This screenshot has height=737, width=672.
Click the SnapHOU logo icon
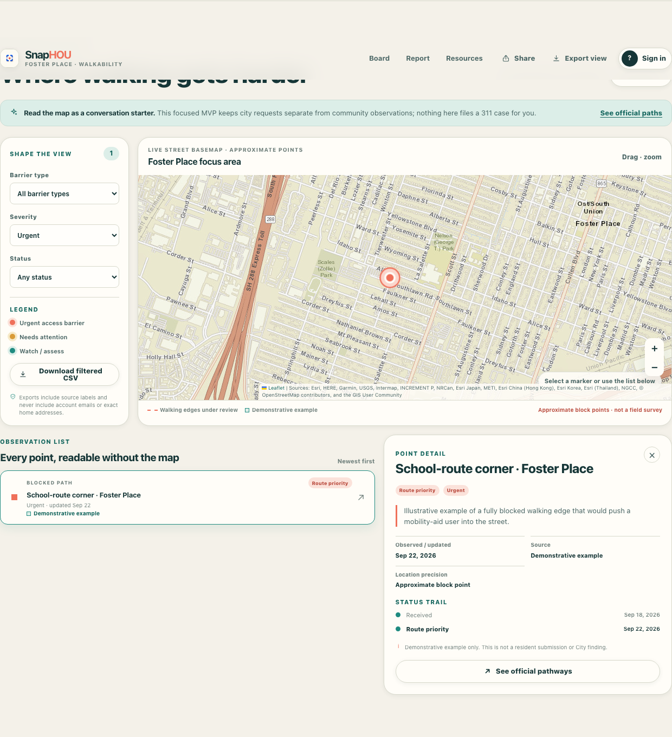point(9,59)
